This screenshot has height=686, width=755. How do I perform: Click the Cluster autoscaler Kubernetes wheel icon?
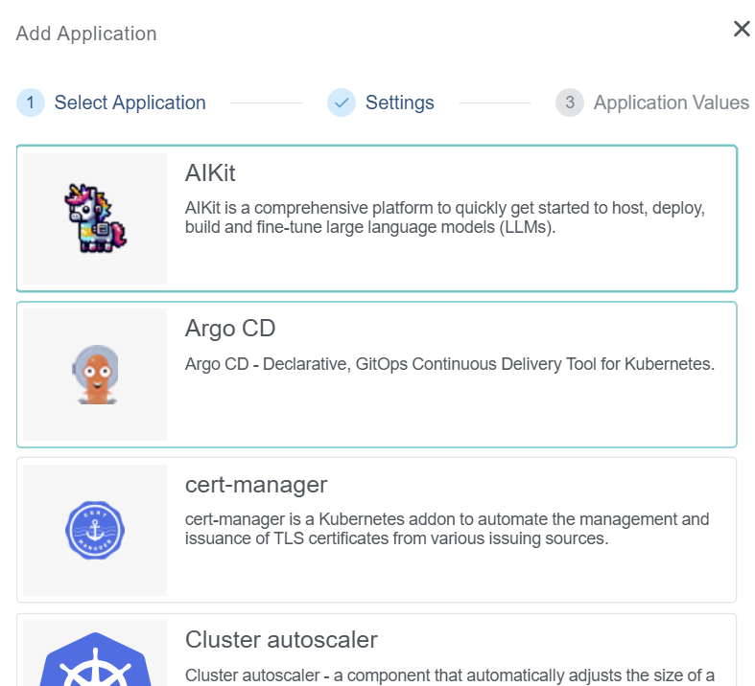click(x=95, y=659)
